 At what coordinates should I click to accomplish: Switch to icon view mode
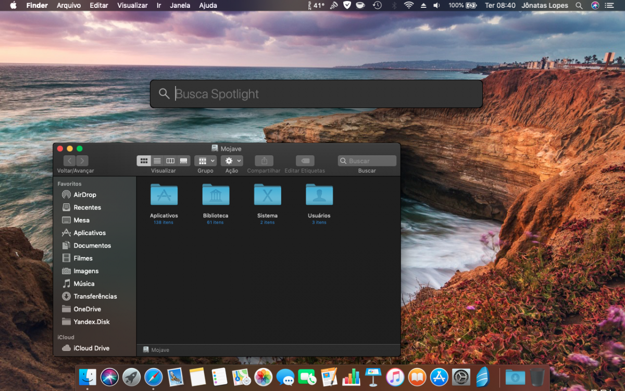(x=144, y=161)
